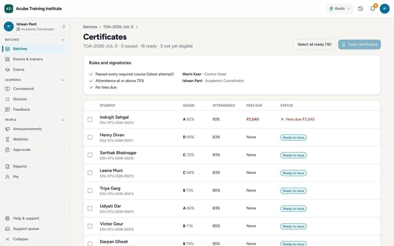The image size is (394, 246).
Task: Click the chevron after TGA-2026-JUL-E breadcrumb
Action: tap(137, 27)
